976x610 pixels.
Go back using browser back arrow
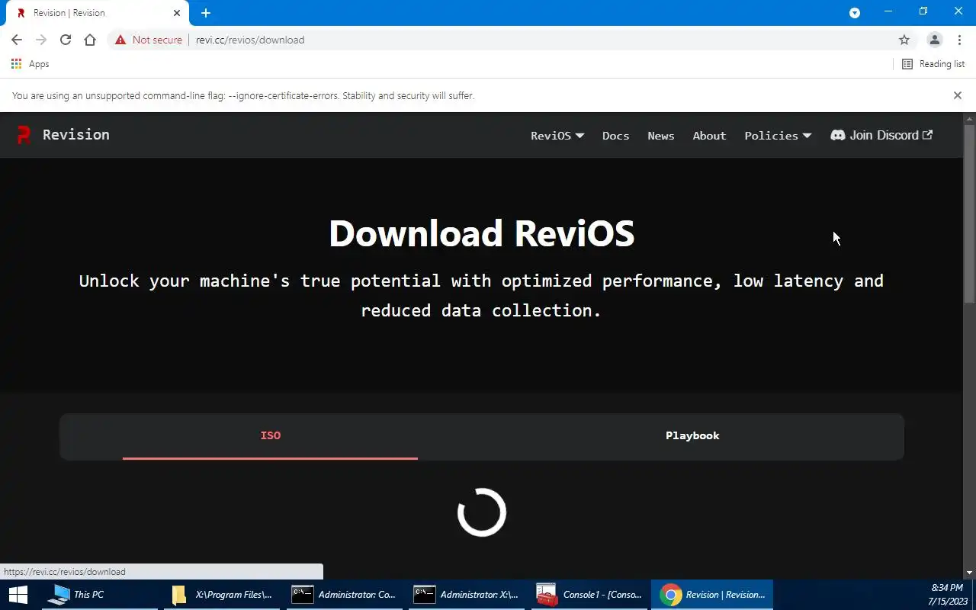point(17,40)
